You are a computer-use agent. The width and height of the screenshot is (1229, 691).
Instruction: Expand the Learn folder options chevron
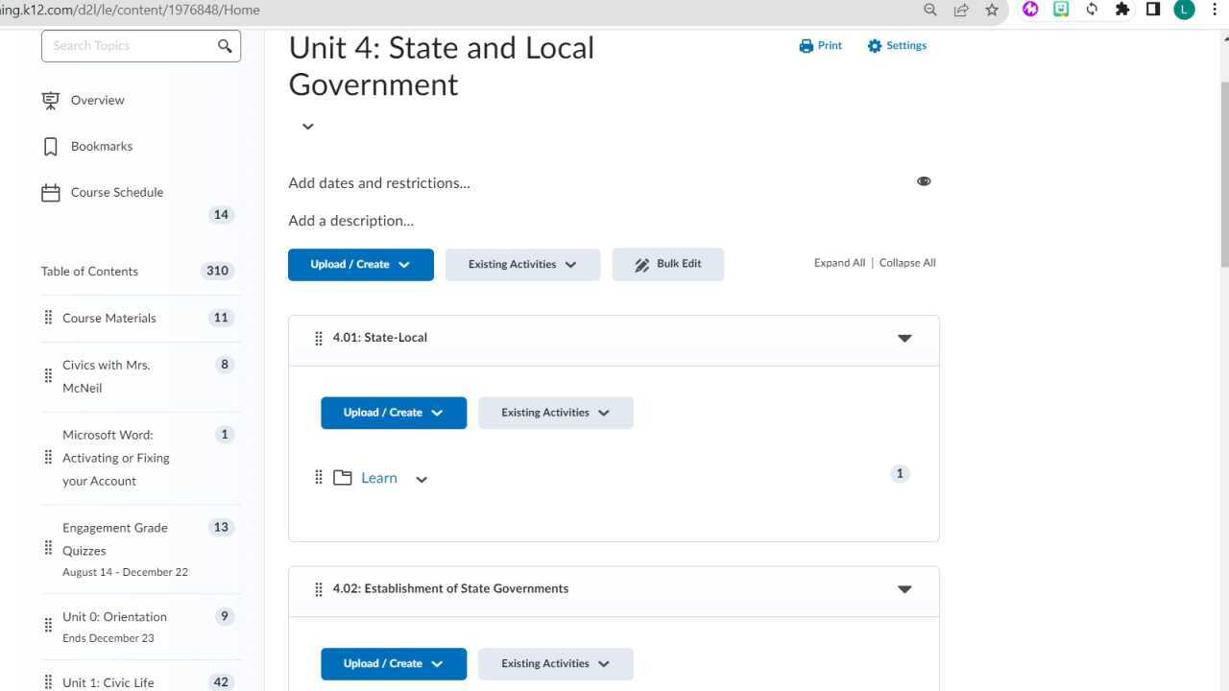pyautogui.click(x=422, y=479)
